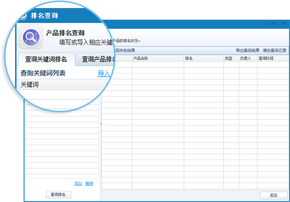Collapse the left panel using splitter arrow
The height and width of the screenshot is (202, 290).
[x=101, y=124]
